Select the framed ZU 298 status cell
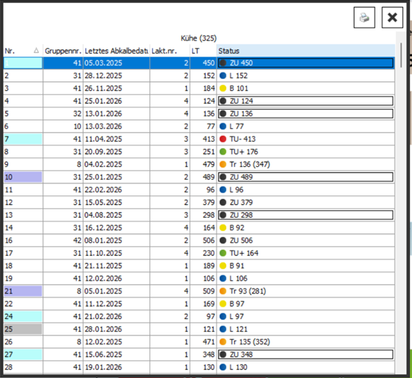Screen dimensions: 412x378 click(x=305, y=215)
